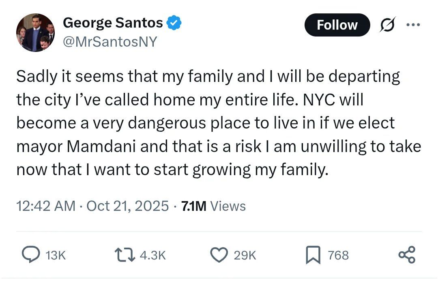
Task: Click the Oct 21, 2025 date
Action: (x=127, y=206)
